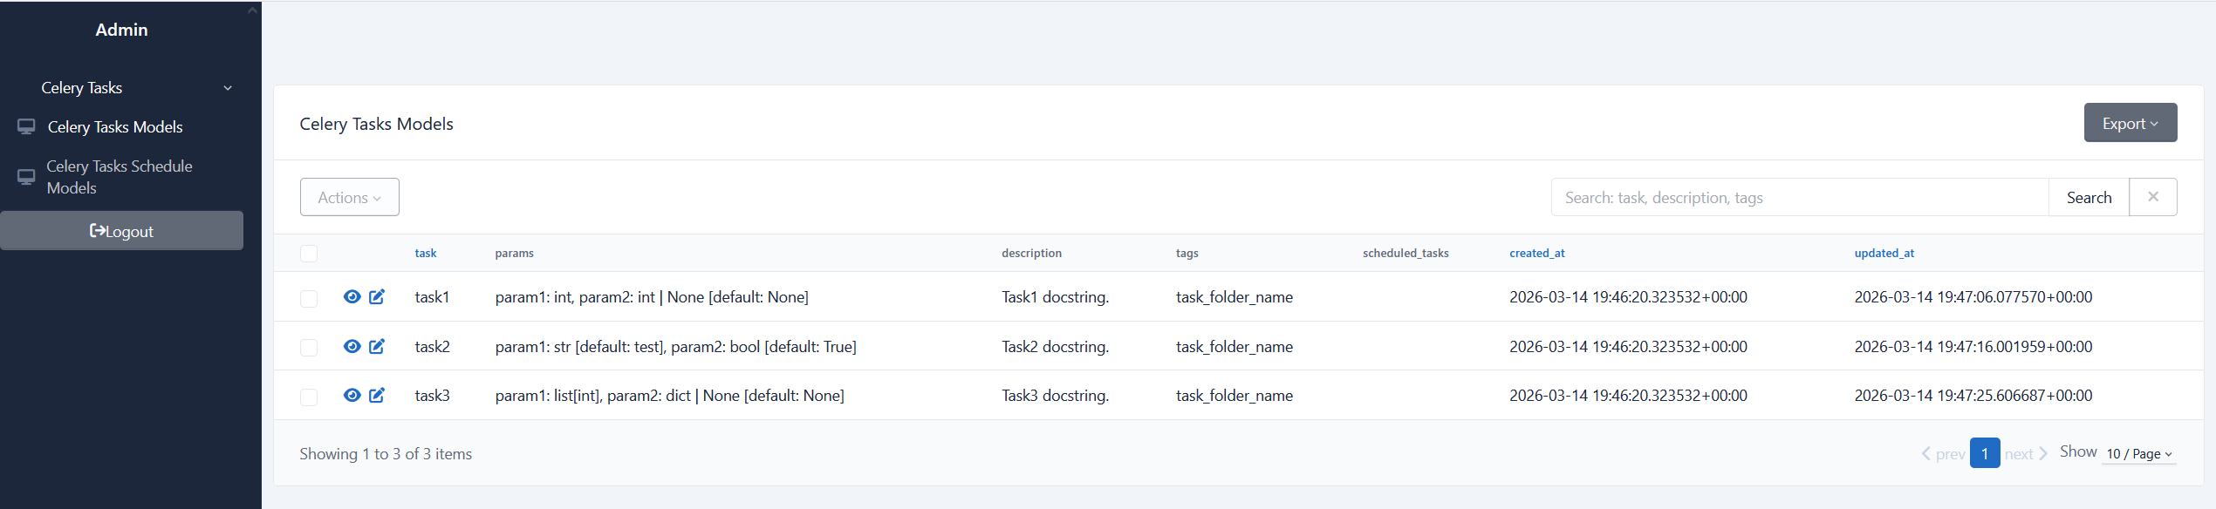2216x509 pixels.
Task: Sort by the created_at column header
Action: (x=1536, y=253)
